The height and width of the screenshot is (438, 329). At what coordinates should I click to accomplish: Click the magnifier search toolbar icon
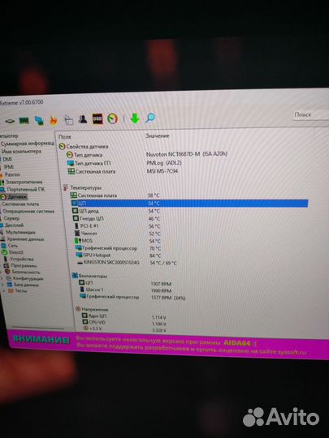coord(150,118)
